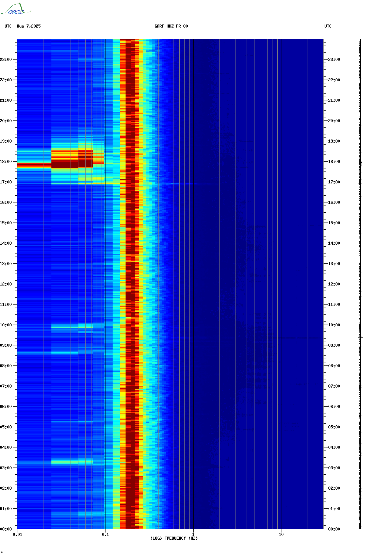Click the station title 'GARF HHZ FR 00'
The height and width of the screenshot is (556, 375).
pos(171,26)
